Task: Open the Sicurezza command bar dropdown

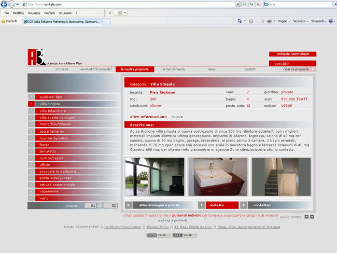Action: 300,21
